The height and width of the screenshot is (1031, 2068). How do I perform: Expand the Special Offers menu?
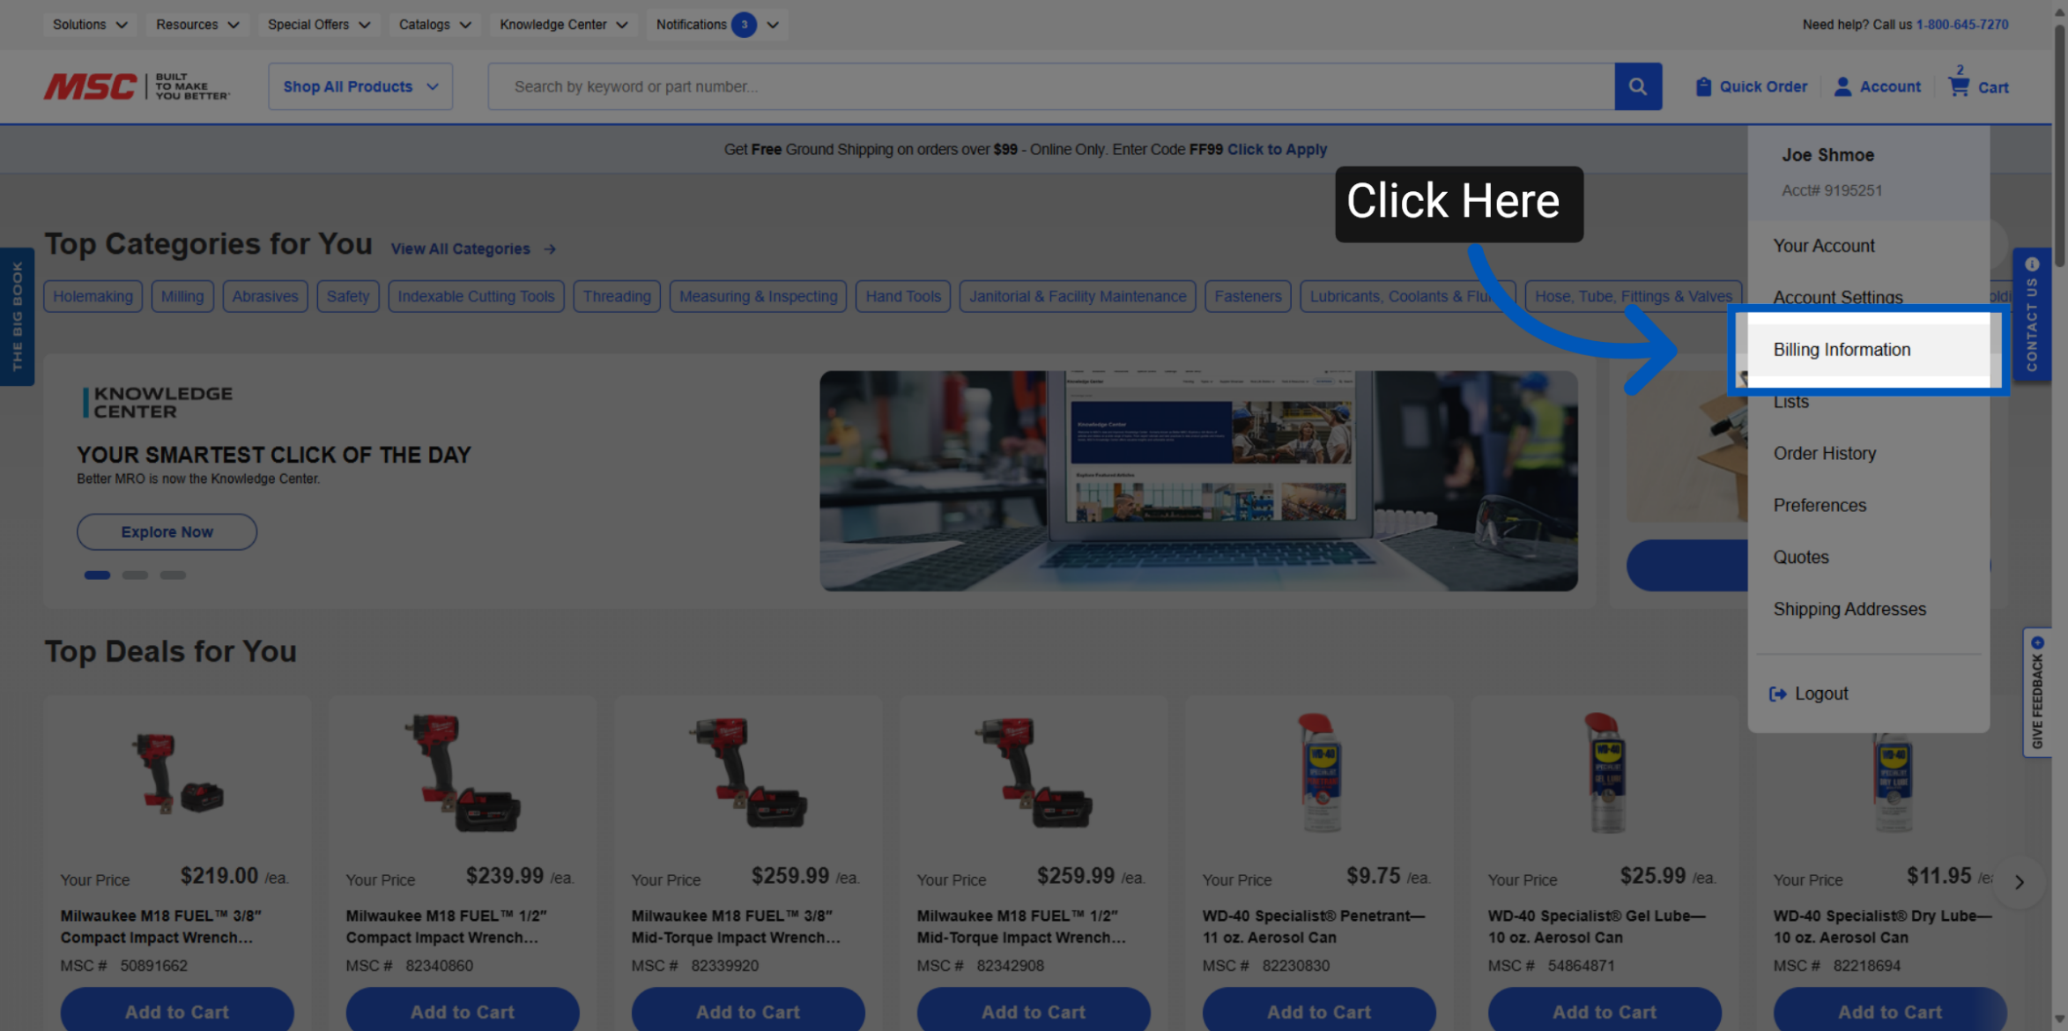pyautogui.click(x=319, y=25)
